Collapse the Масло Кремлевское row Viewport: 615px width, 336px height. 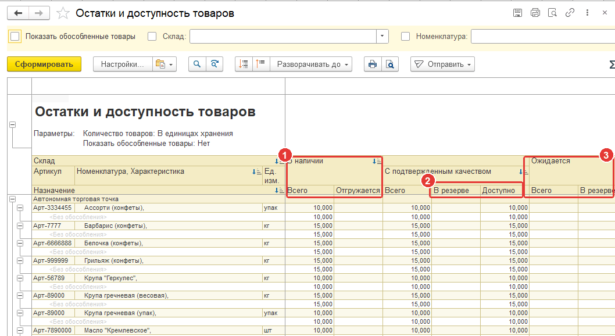click(x=20, y=331)
